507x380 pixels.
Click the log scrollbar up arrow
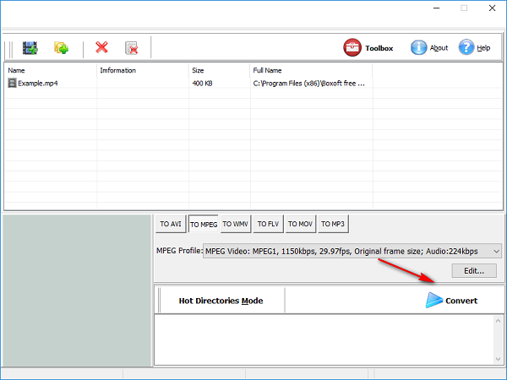pos(498,321)
